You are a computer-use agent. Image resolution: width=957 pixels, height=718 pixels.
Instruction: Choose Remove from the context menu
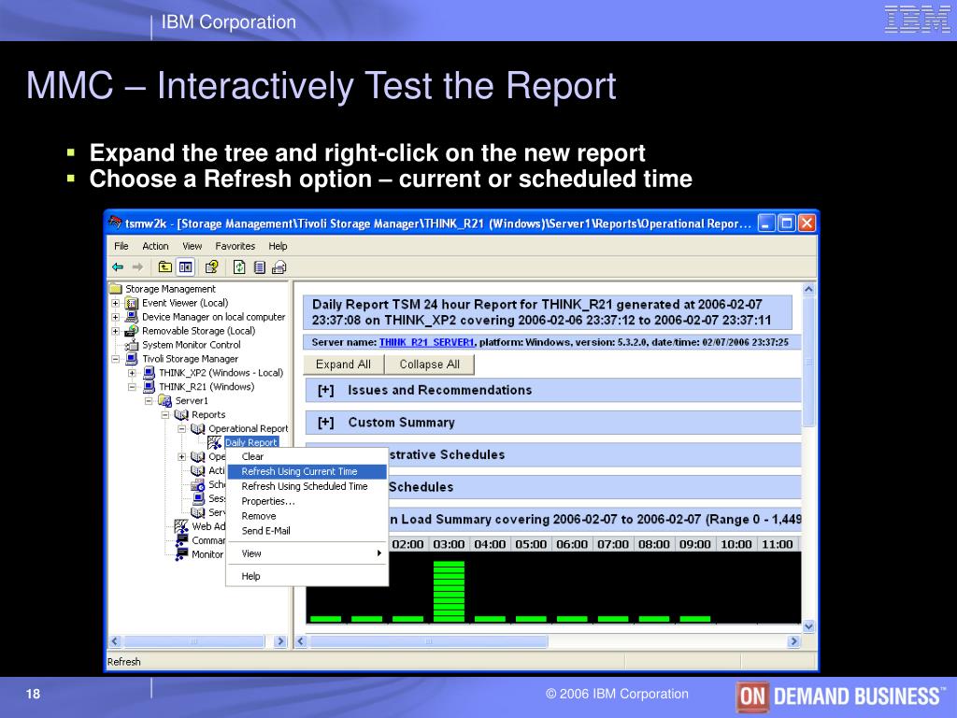307,516
